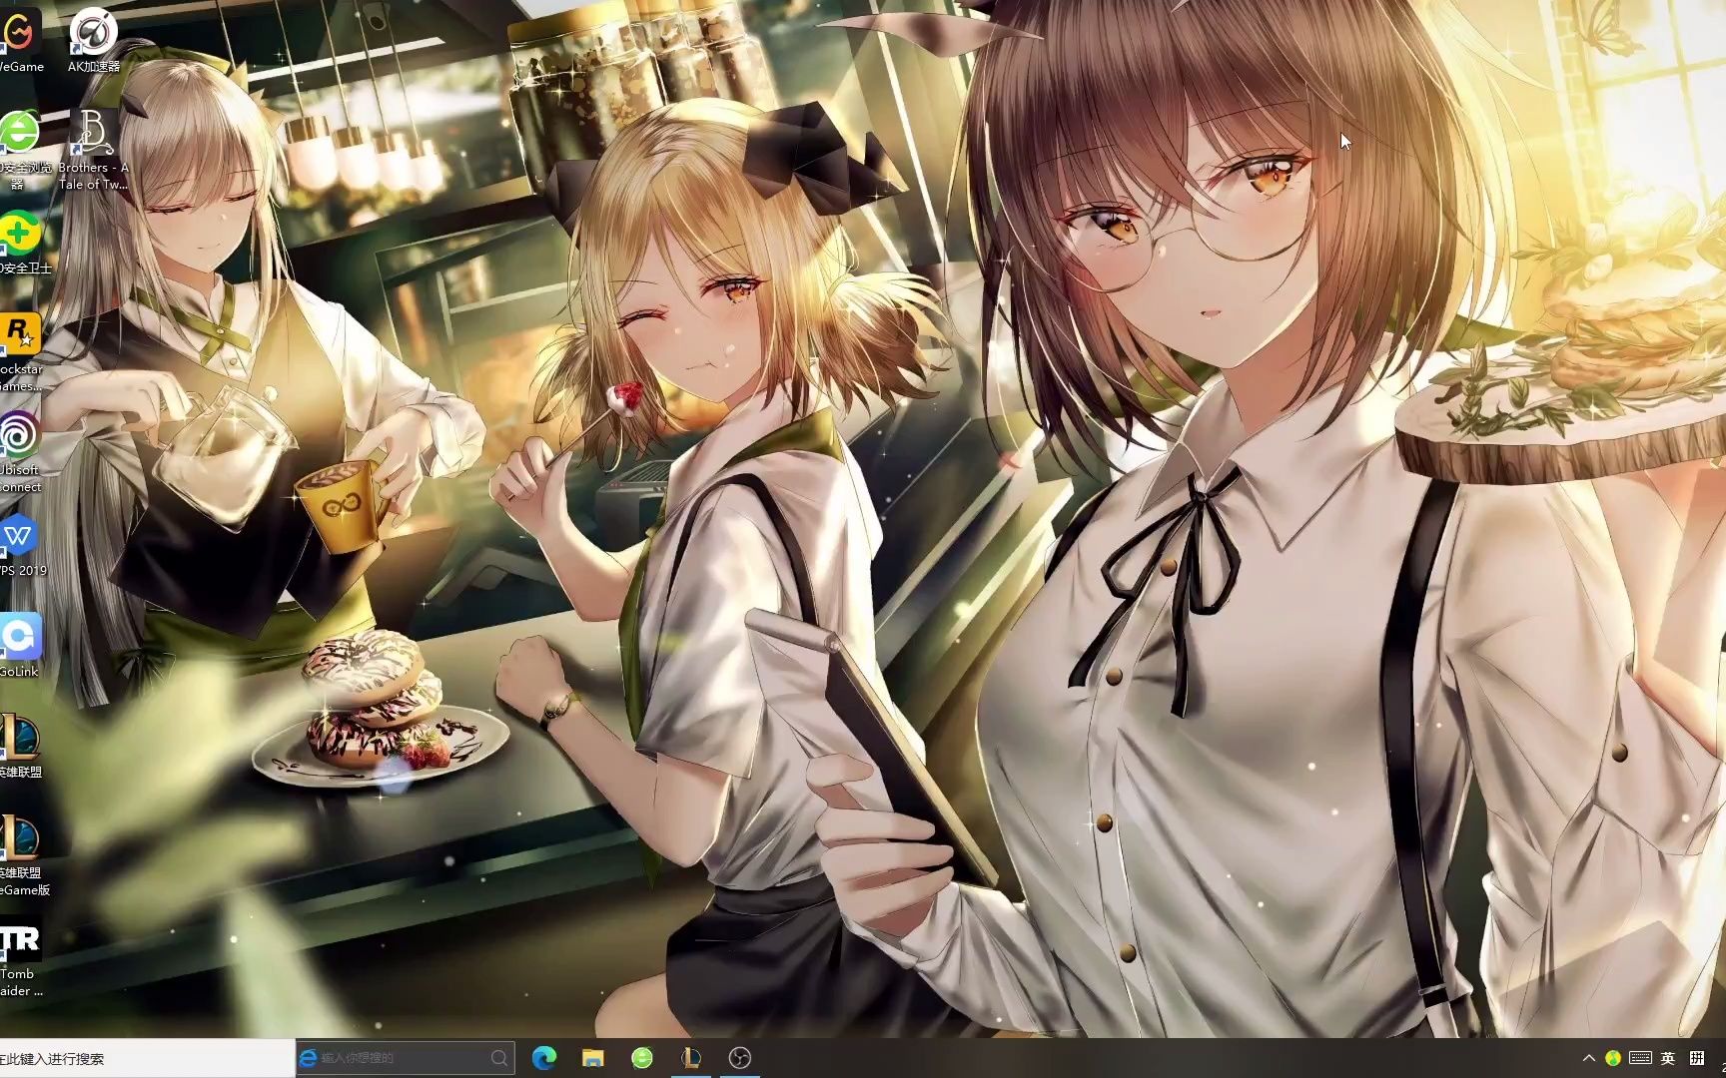Image resolution: width=1726 pixels, height=1078 pixels.
Task: Open File Explorer from the taskbar
Action: pos(593,1058)
